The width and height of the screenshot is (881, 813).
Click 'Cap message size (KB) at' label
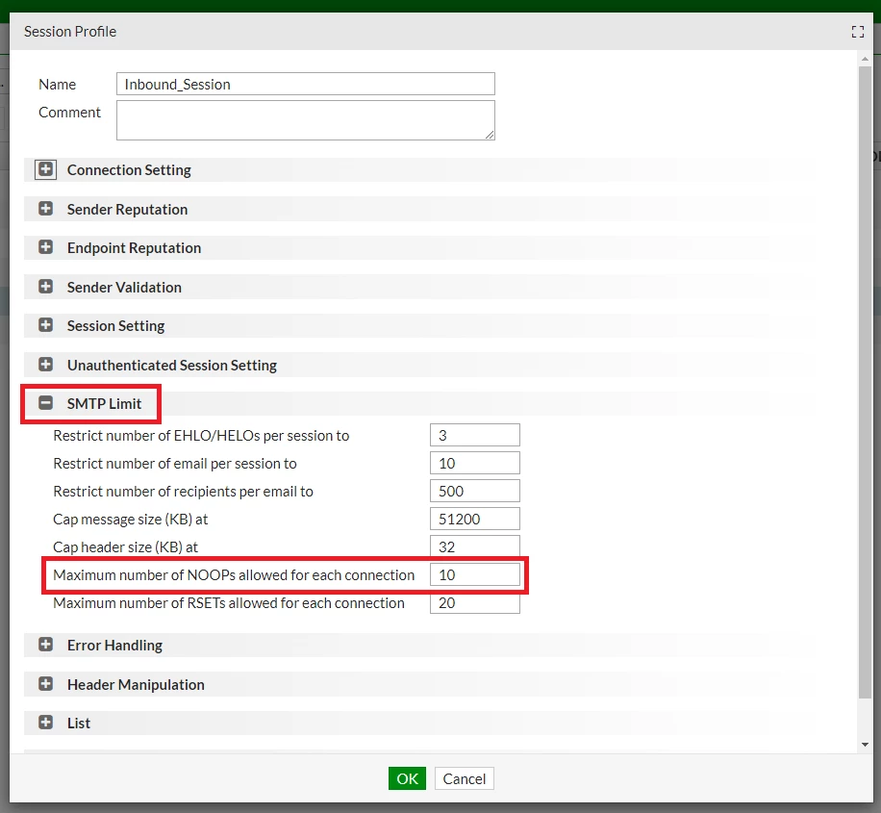131,519
